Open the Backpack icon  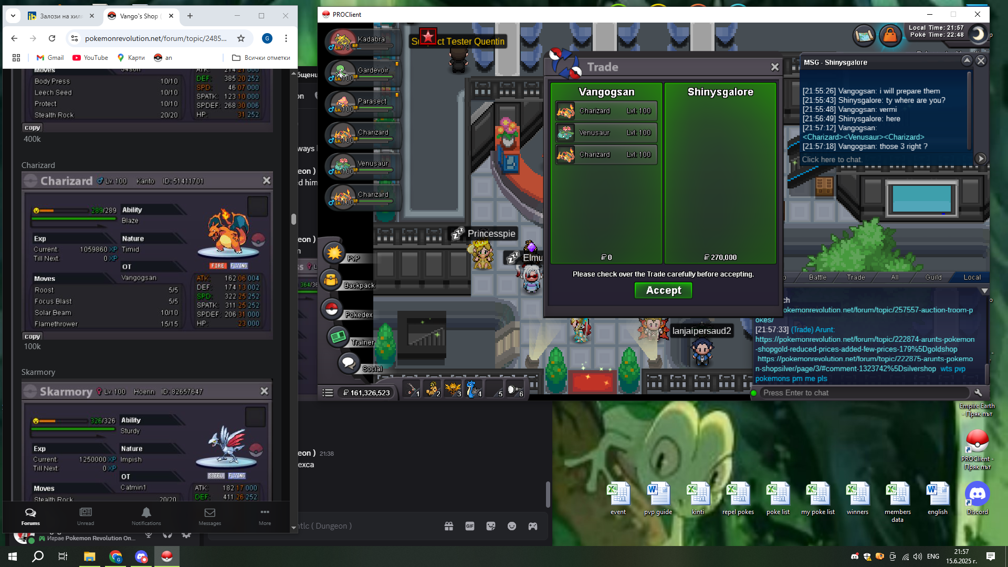331,280
